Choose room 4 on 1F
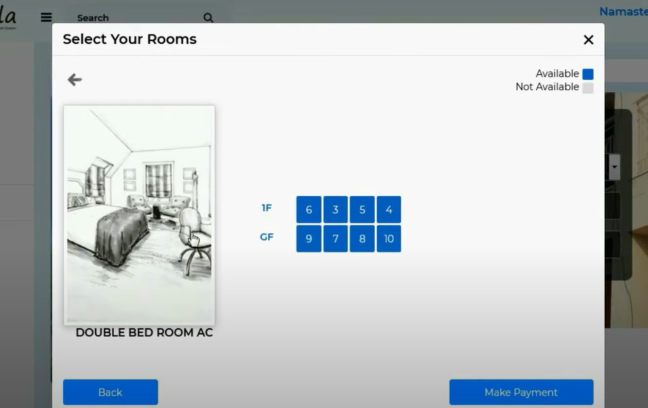The image size is (648, 408). [388, 210]
